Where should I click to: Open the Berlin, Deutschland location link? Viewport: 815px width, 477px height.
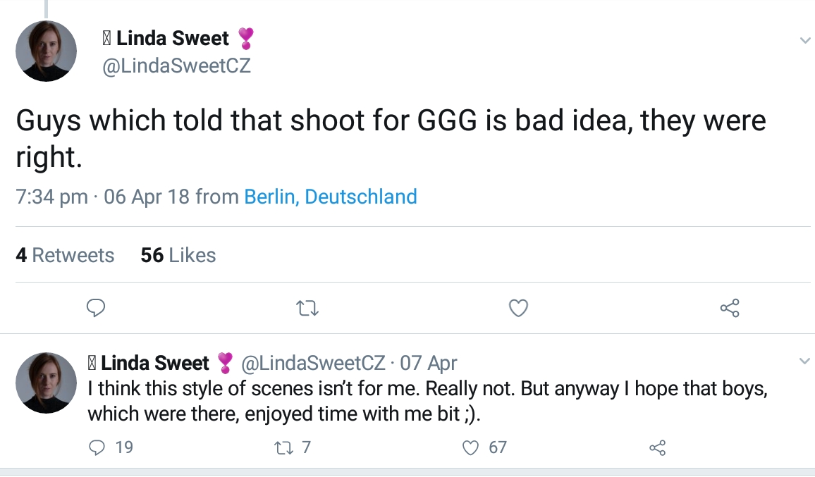pyautogui.click(x=329, y=197)
